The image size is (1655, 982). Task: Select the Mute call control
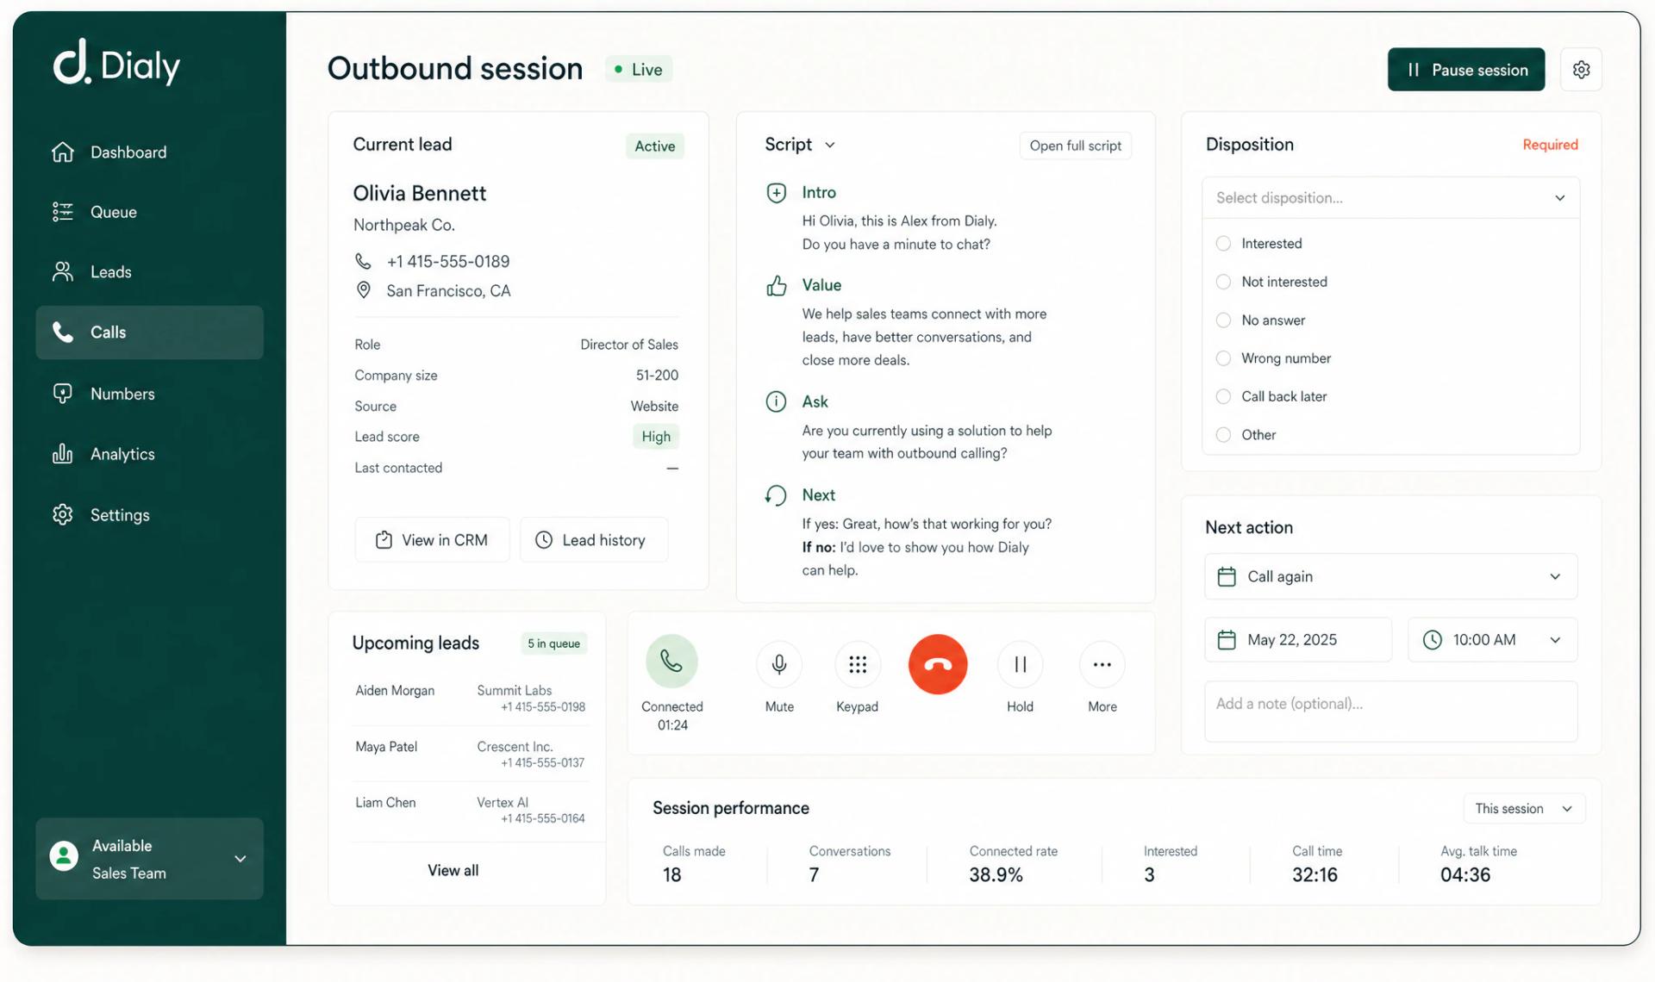(779, 664)
